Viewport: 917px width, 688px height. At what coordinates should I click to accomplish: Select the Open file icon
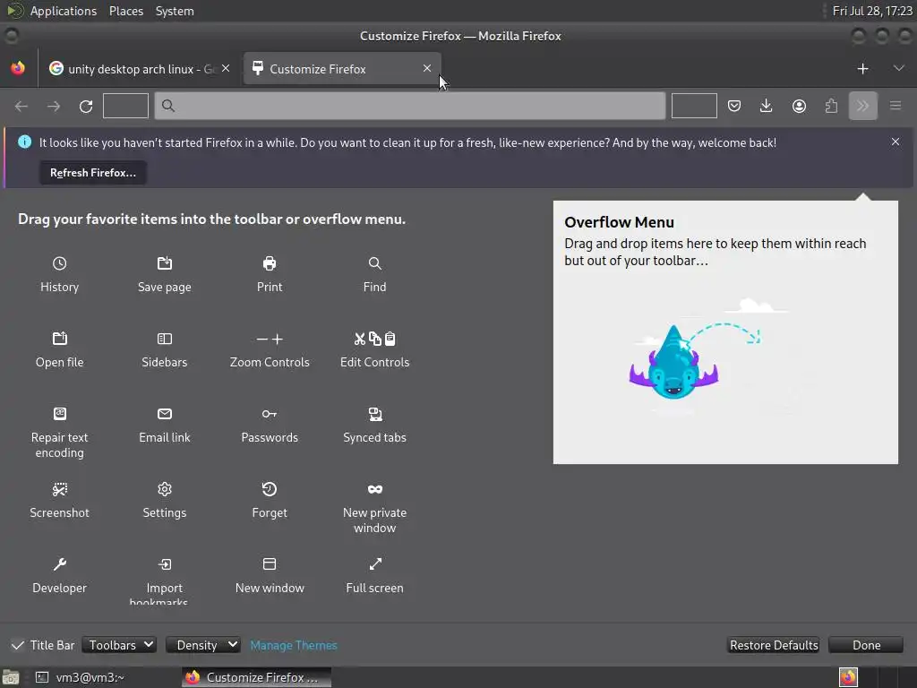tap(59, 338)
